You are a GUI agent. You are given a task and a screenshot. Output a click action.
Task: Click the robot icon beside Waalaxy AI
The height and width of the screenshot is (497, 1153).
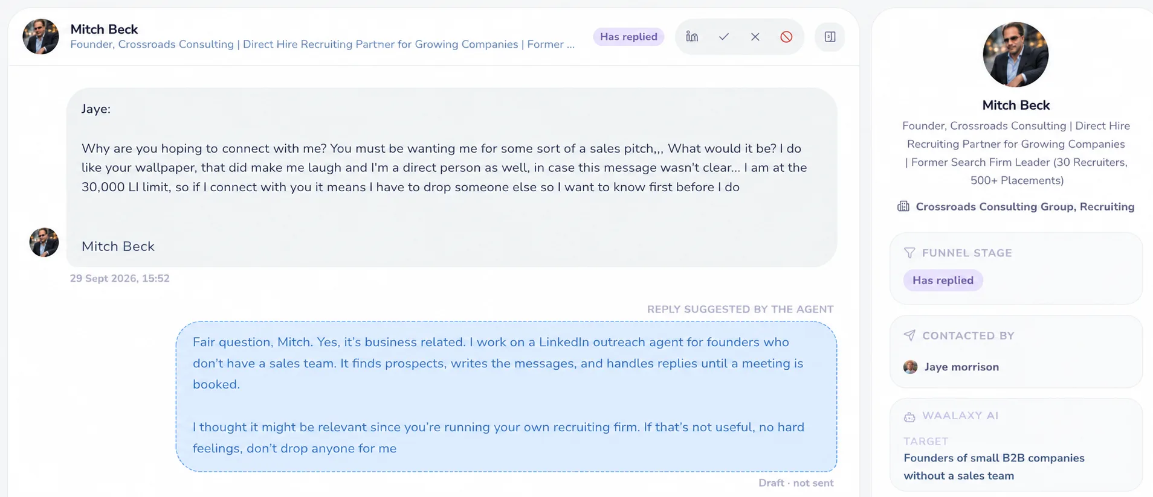909,416
